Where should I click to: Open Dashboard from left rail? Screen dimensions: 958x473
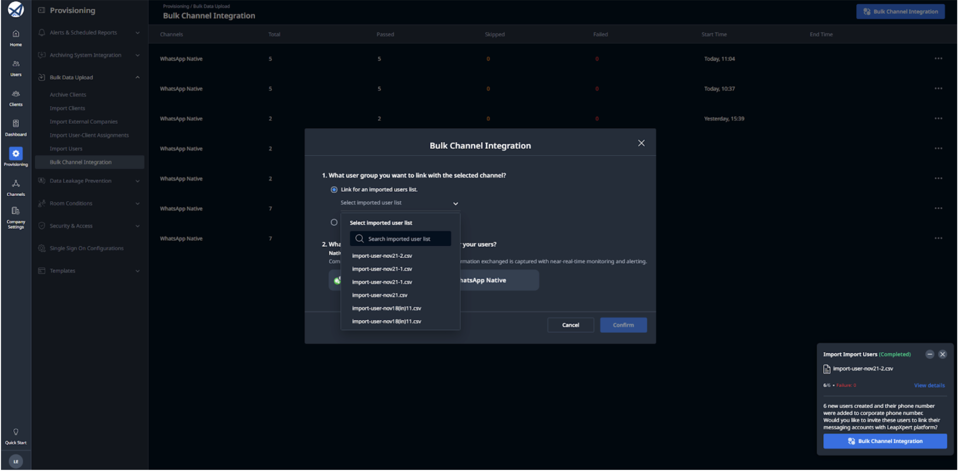(x=16, y=128)
